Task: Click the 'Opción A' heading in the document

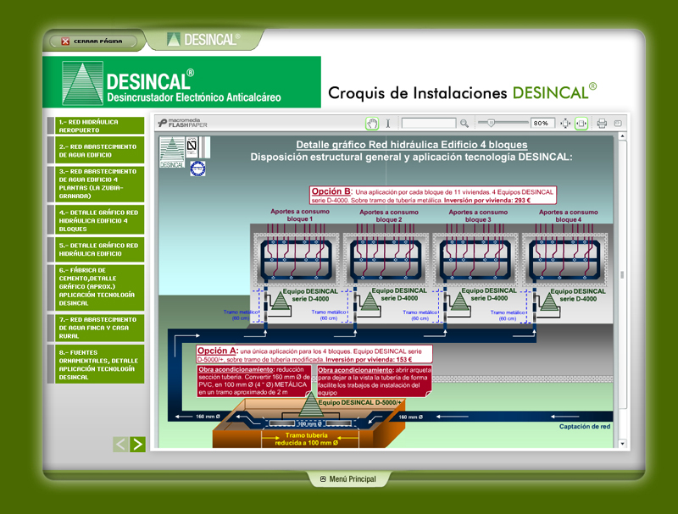Action: tap(217, 351)
